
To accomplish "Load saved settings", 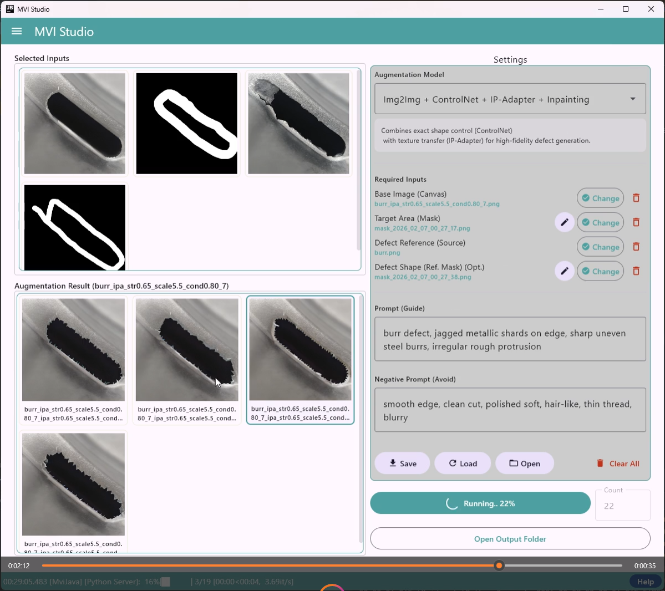I will click(463, 463).
